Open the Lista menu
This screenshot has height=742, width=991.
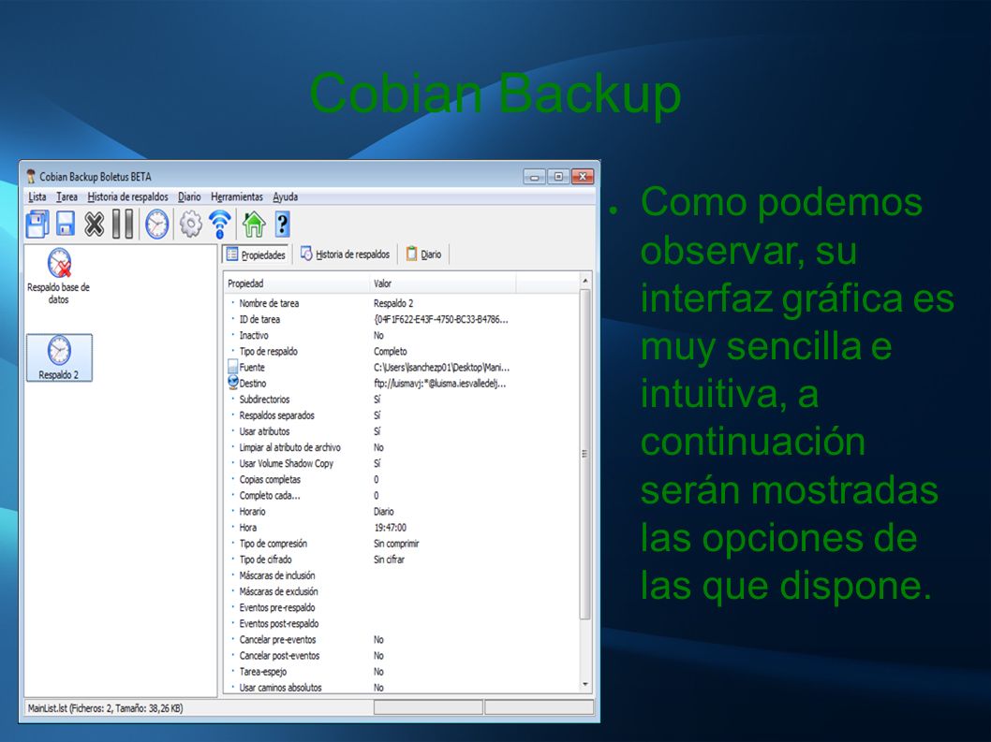(x=37, y=197)
